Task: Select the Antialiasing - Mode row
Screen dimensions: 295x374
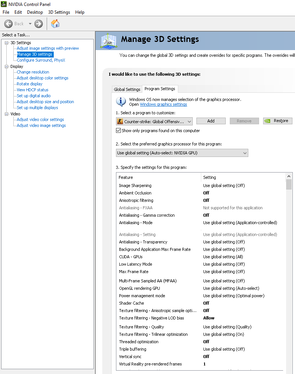Action: tap(201, 223)
